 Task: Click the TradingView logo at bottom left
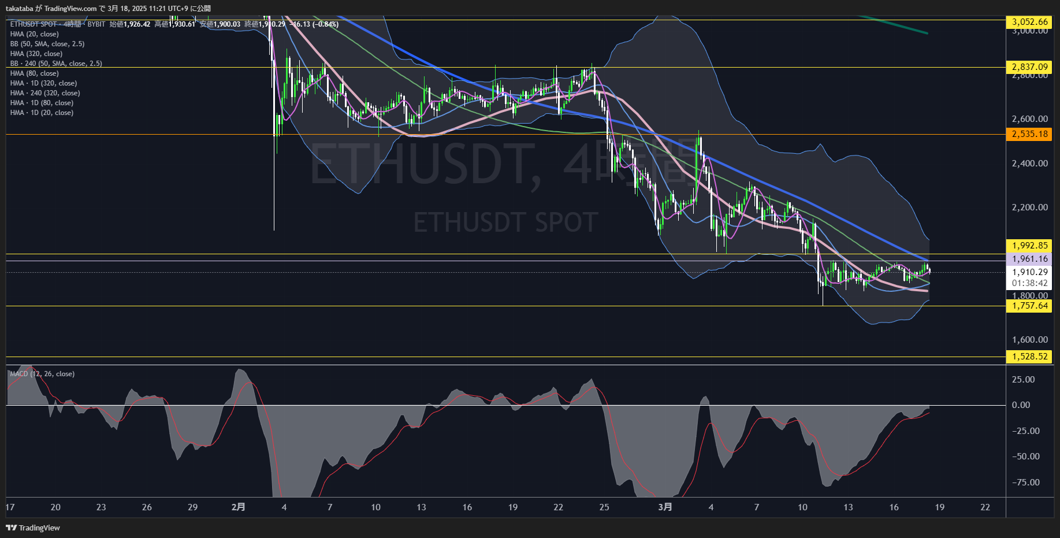tap(33, 528)
